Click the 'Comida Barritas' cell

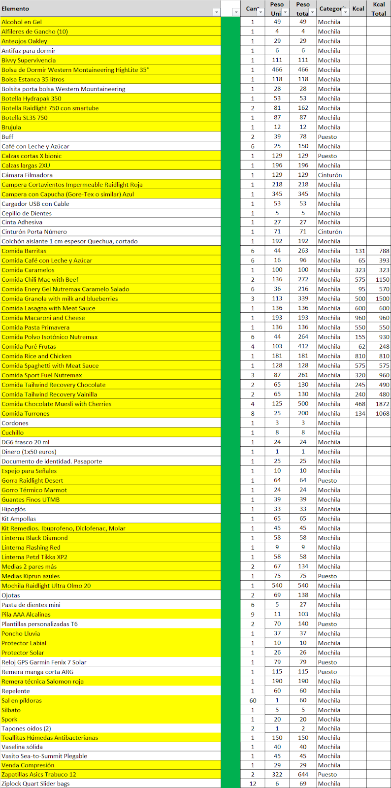[110, 251]
